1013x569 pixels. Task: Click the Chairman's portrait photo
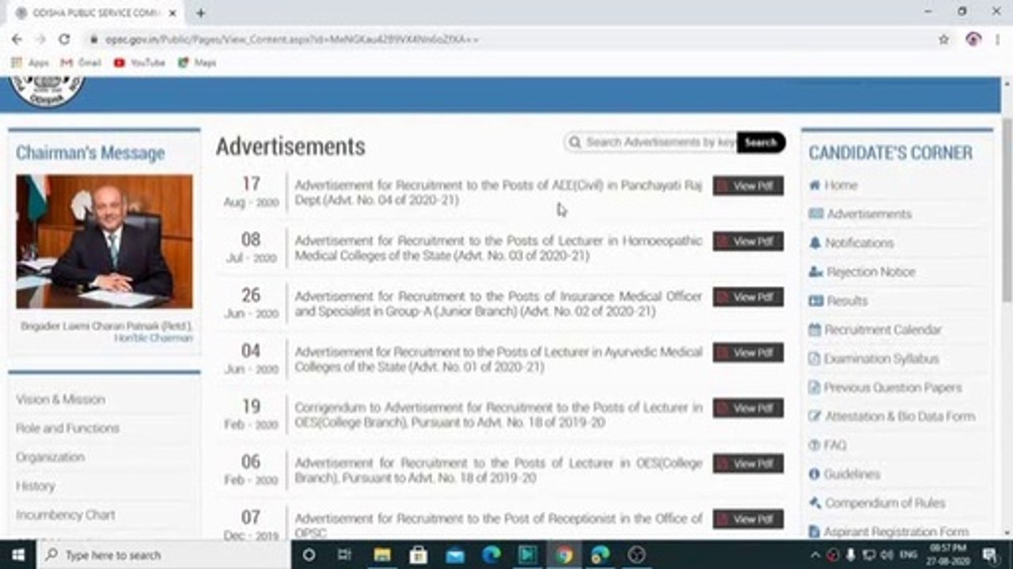pos(104,241)
